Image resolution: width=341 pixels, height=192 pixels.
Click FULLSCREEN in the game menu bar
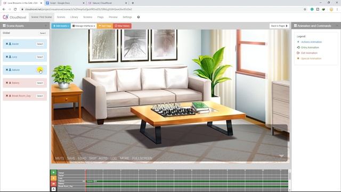pos(142,158)
